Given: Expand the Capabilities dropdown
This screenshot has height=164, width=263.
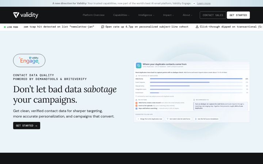Looking at the screenshot, I should 121,15.
